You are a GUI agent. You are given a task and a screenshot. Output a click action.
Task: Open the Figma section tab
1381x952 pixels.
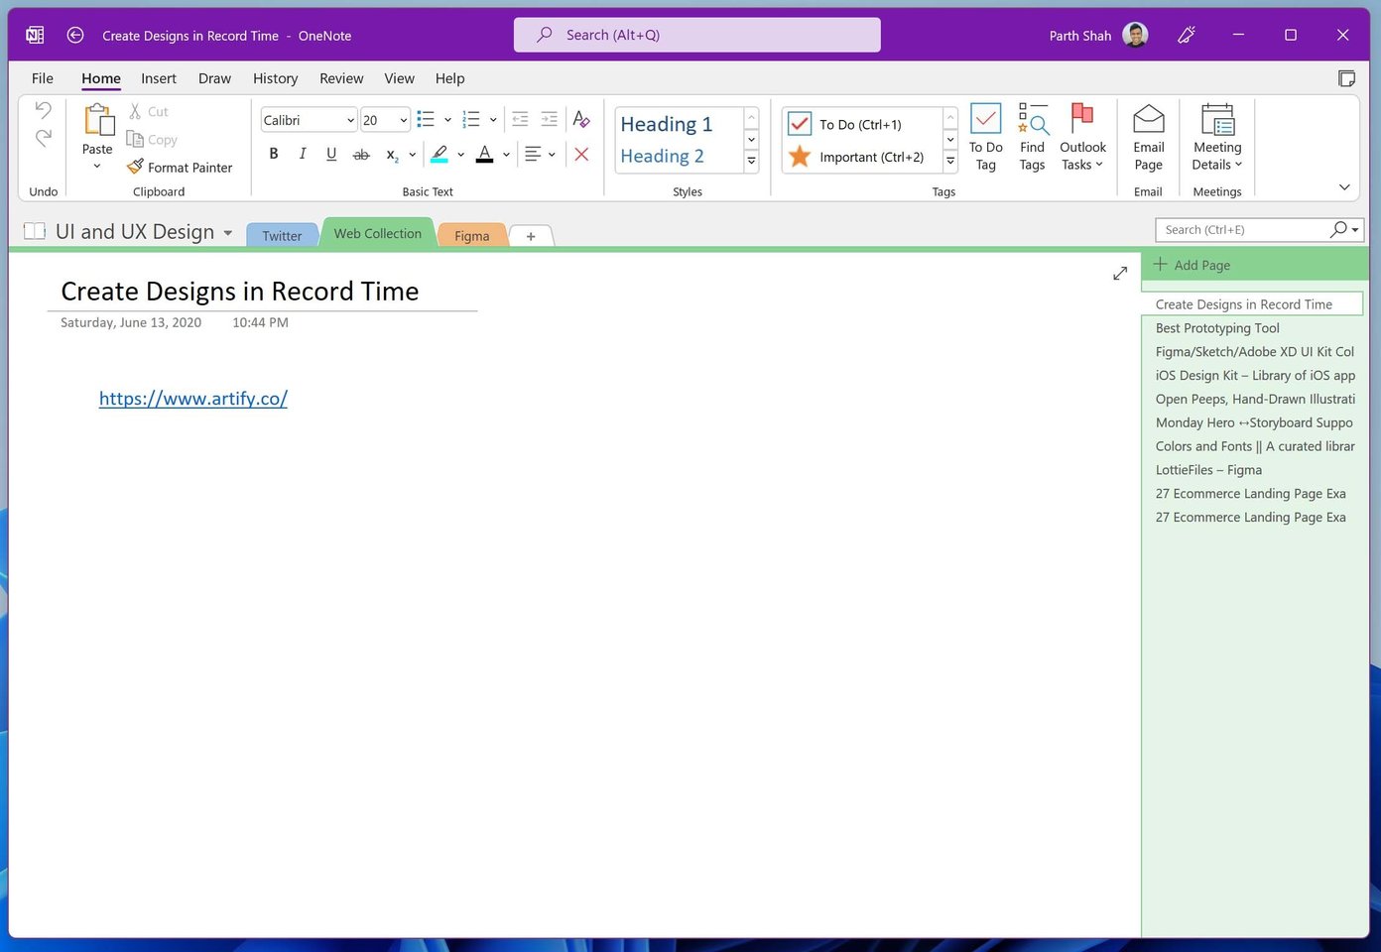click(471, 235)
